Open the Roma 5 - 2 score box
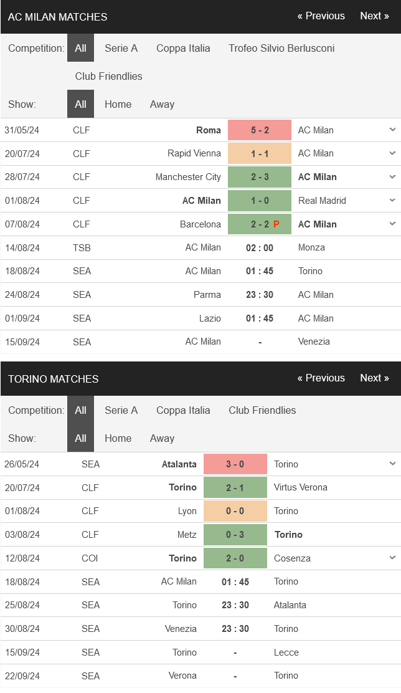The height and width of the screenshot is (693, 401). coord(260,130)
